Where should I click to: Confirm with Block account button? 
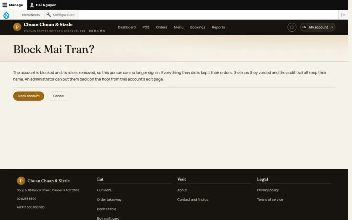29,96
